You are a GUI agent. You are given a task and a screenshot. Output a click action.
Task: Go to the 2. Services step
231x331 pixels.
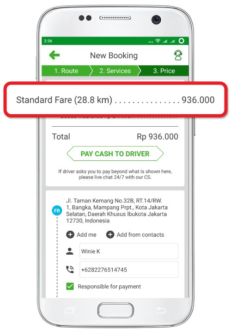coord(115,71)
